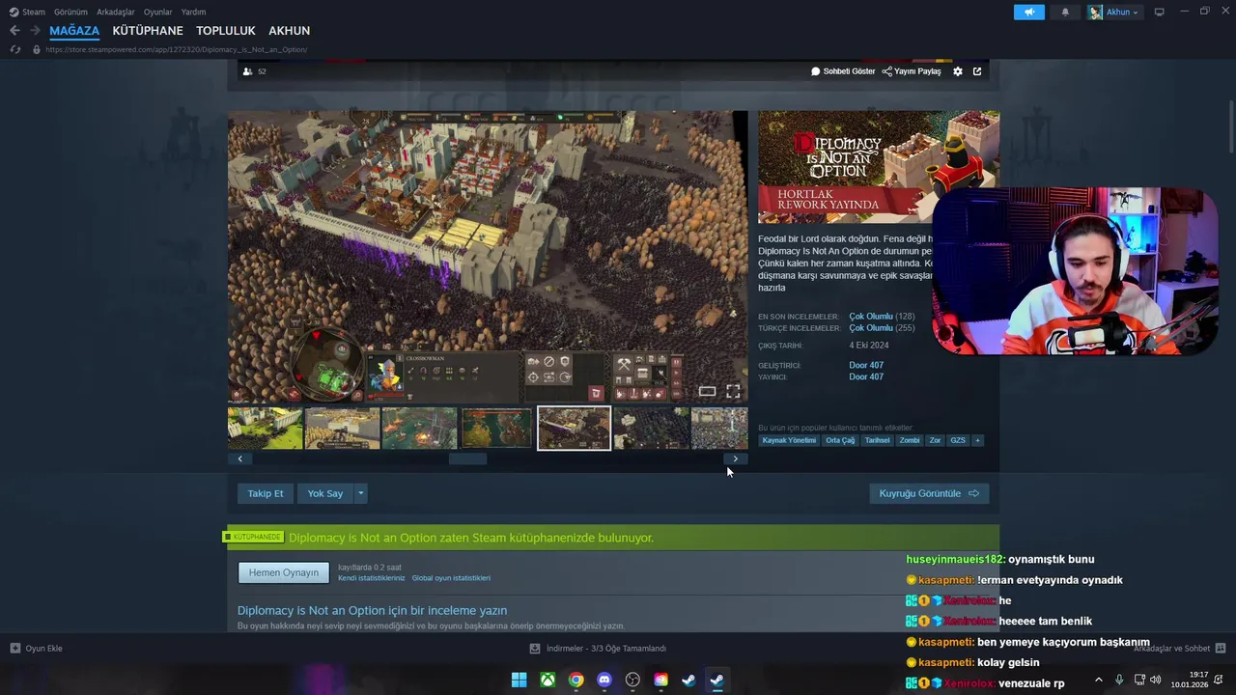The image size is (1236, 695).
Task: Open the Oyunlar menu
Action: (x=157, y=12)
